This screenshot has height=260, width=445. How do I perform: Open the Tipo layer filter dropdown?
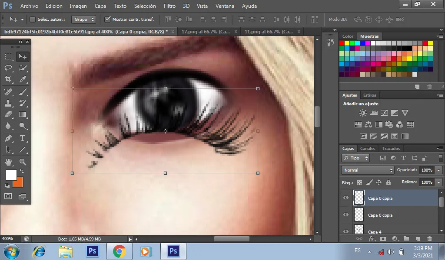(x=355, y=158)
